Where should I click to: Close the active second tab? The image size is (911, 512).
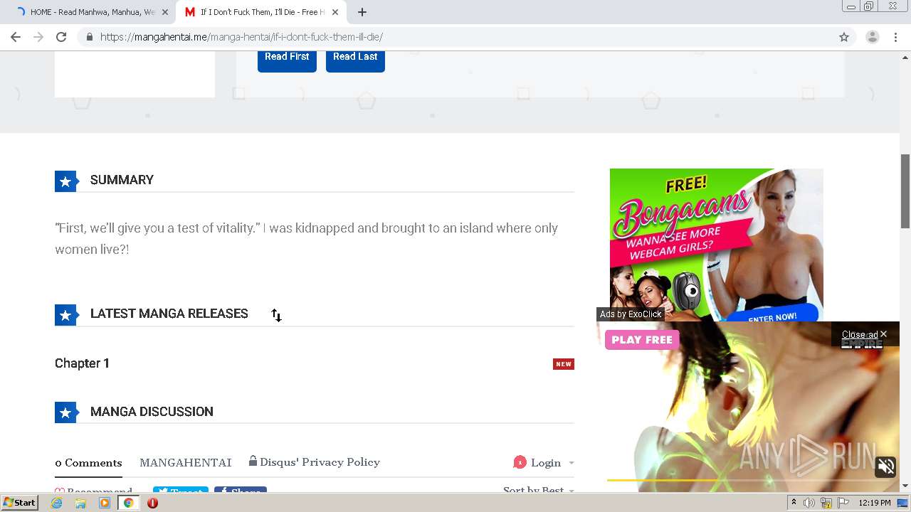tap(335, 12)
